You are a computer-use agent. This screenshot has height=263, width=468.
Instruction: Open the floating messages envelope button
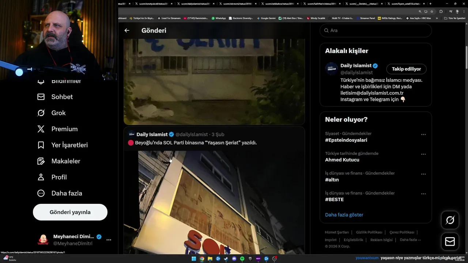point(450,241)
